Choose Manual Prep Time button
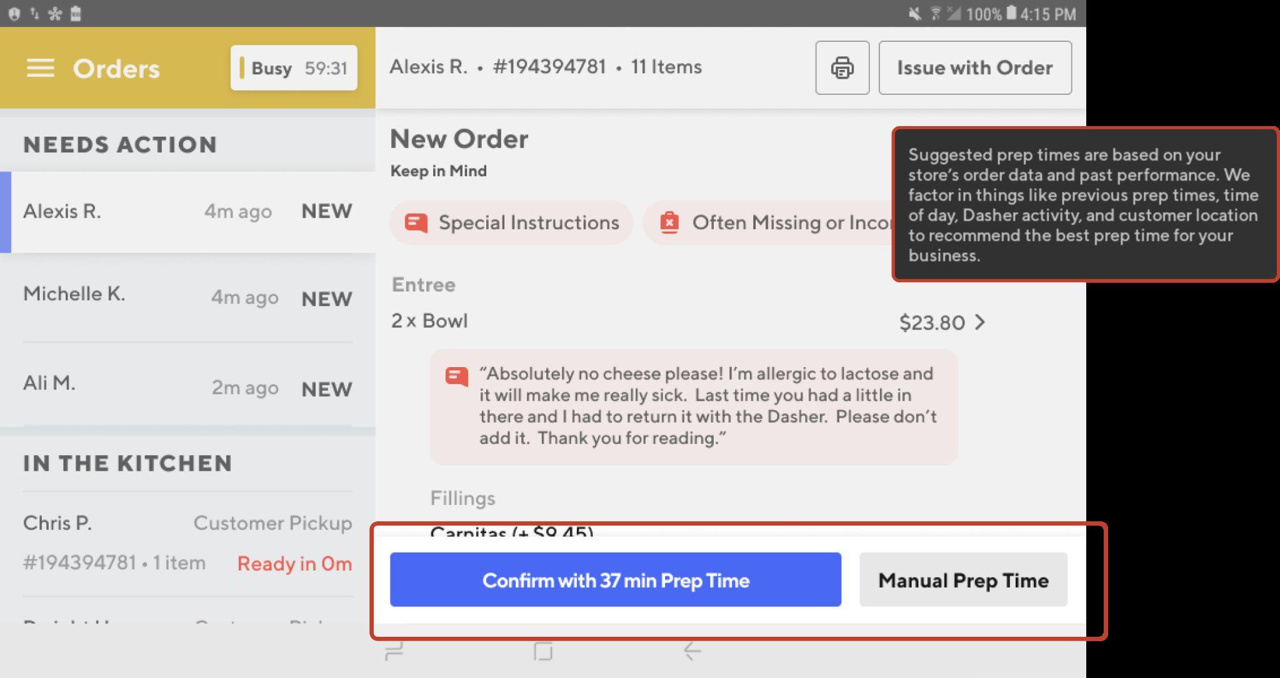Viewport: 1280px width, 678px height. pyautogui.click(x=963, y=579)
